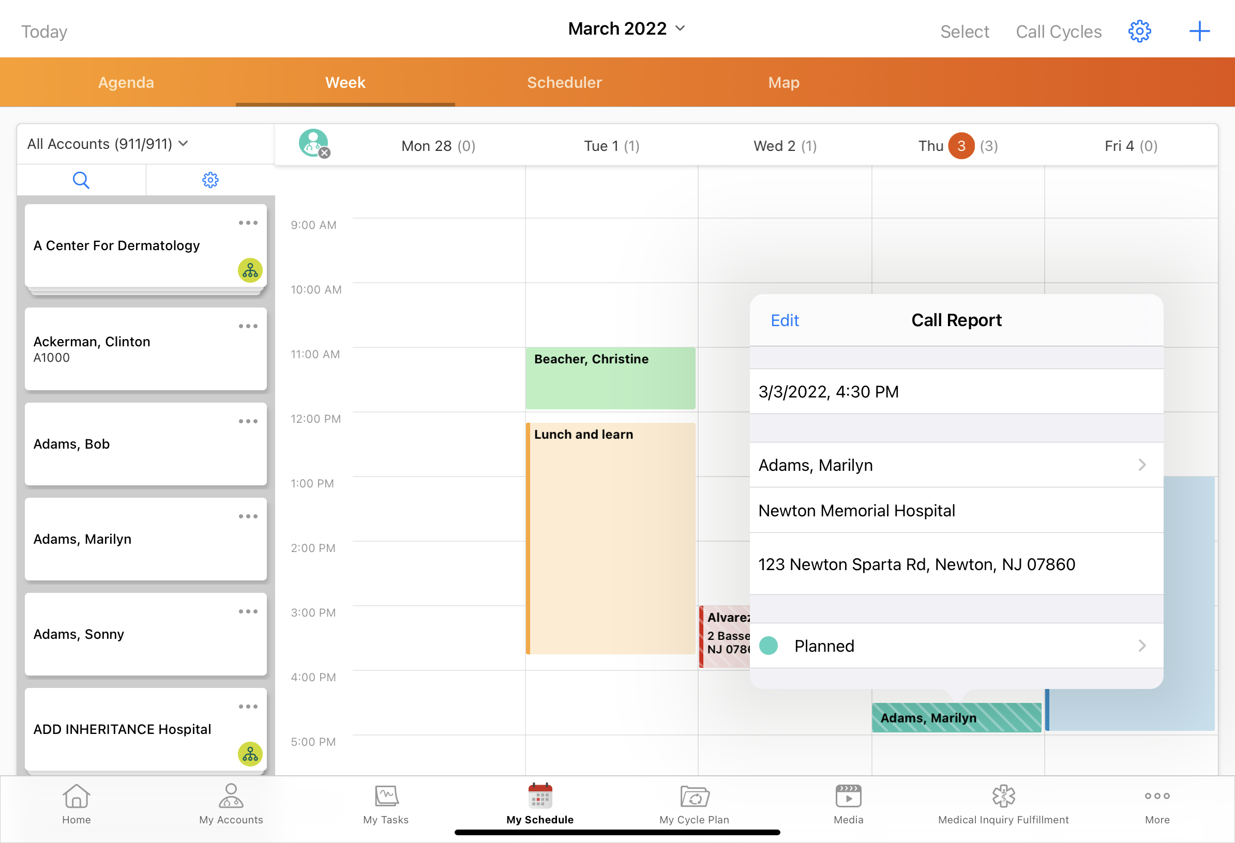The width and height of the screenshot is (1235, 843).
Task: Switch to the Agenda tab
Action: (x=126, y=82)
